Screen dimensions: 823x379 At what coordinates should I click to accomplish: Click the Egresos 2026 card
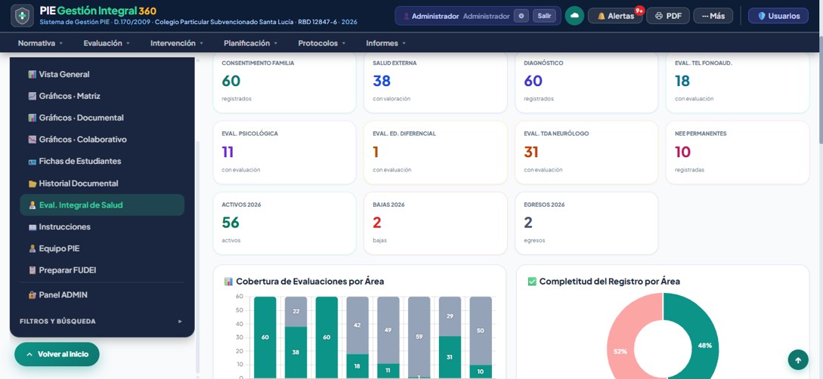pyautogui.click(x=586, y=223)
